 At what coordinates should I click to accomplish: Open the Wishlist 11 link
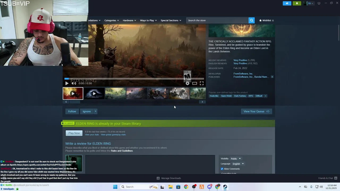coord(266,20)
